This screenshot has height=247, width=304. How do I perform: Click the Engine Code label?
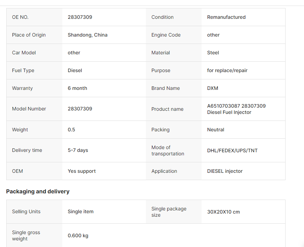point(166,35)
